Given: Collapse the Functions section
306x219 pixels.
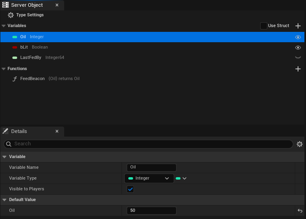Looking at the screenshot, I should (4, 68).
